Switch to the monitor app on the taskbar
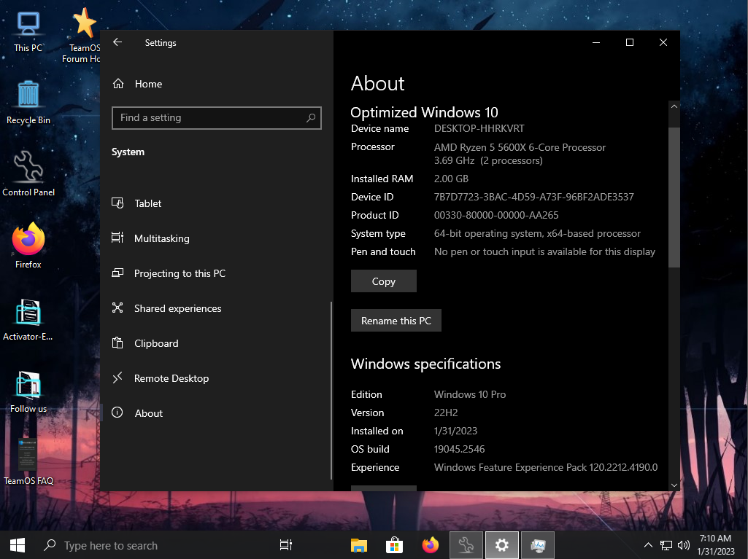 click(538, 545)
